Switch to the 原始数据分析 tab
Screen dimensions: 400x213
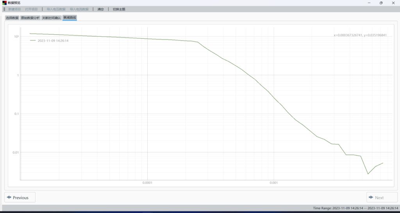pyautogui.click(x=30, y=18)
